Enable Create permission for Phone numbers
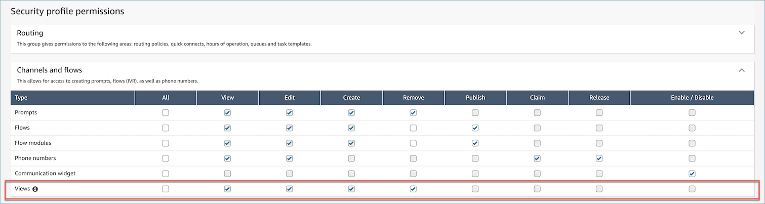The height and width of the screenshot is (204, 765). [x=351, y=158]
